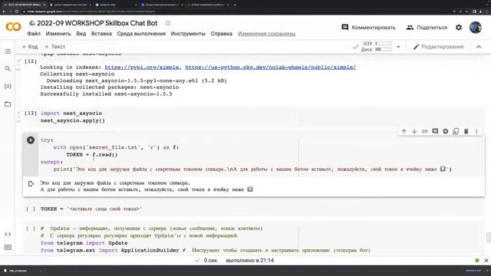Click the ОЗУ usage bar

coord(384,44)
